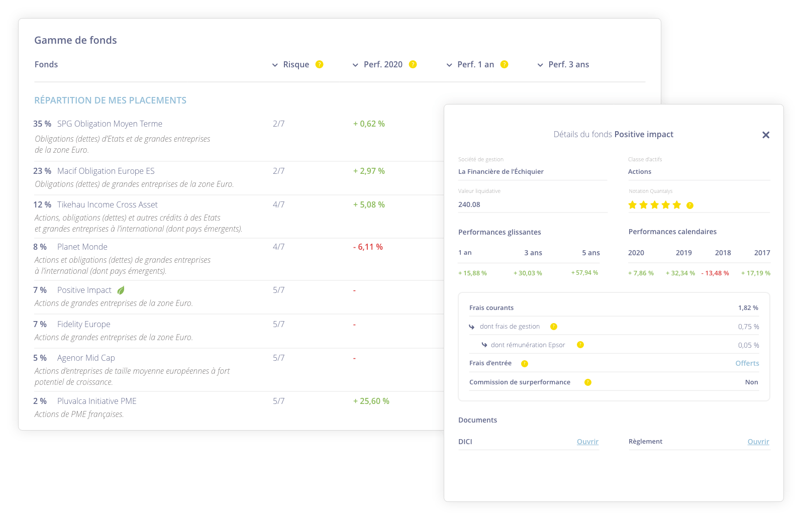Image resolution: width=802 pixels, height=520 pixels.
Task: Click the Documents section heading
Action: pos(477,420)
